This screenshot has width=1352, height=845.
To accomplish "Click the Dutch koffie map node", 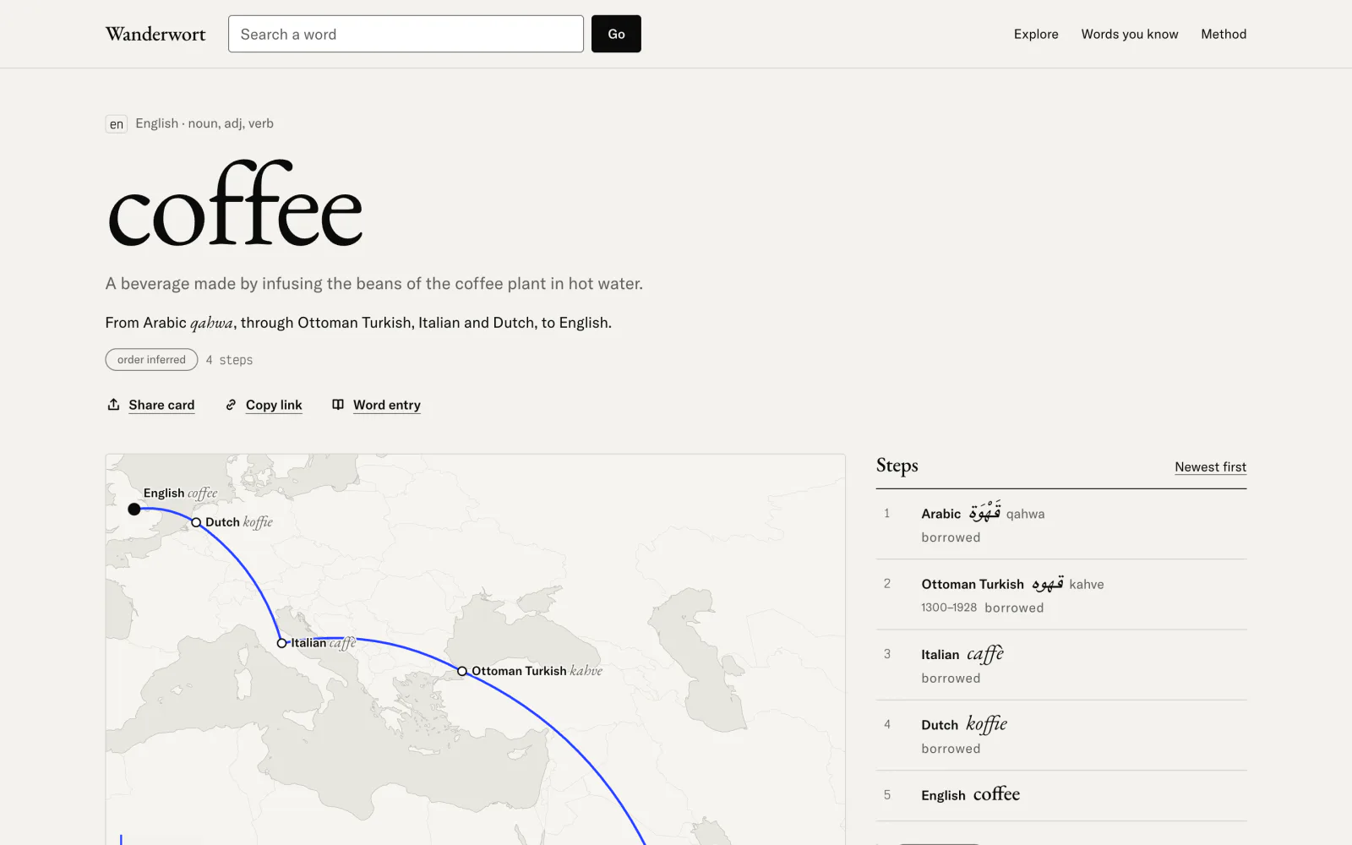I will point(196,522).
